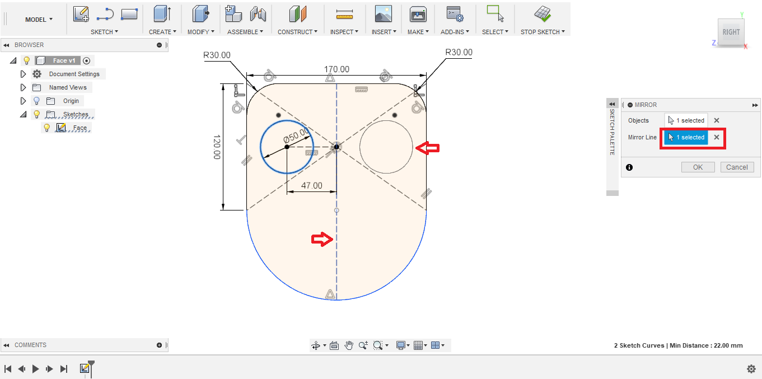Viewport: 762px width, 379px height.
Task: Click the info icon in MIRROR dialog
Action: 629,167
